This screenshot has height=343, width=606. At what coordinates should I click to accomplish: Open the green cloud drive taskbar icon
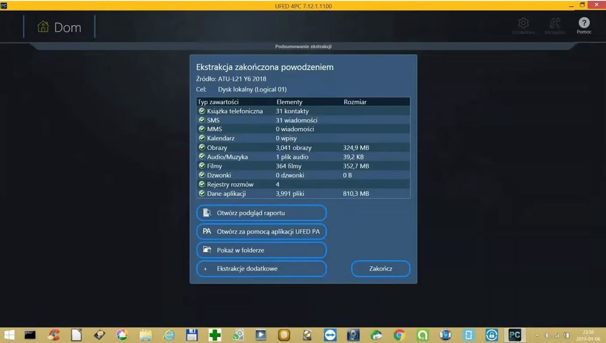(376, 335)
